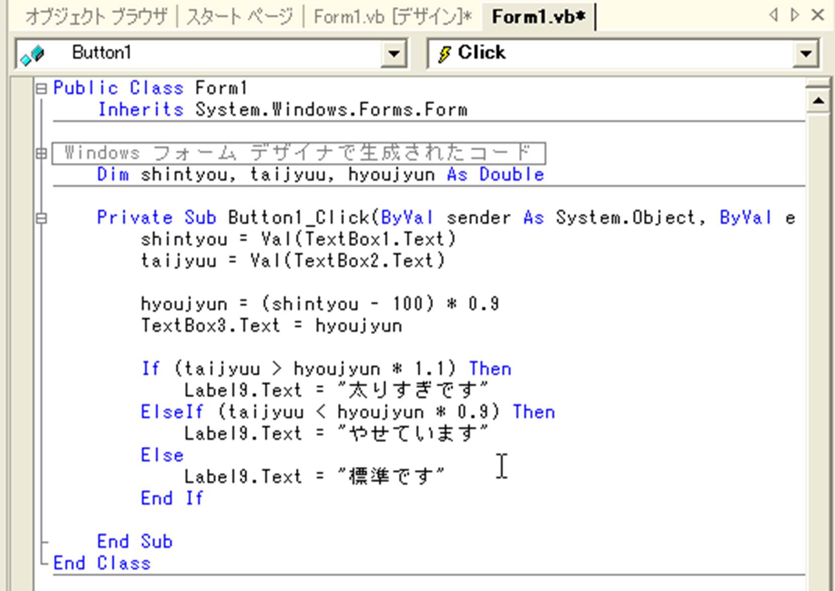Image resolution: width=835 pixels, height=591 pixels.
Task: Collapse the Button1_Click Sub block
Action: tap(41, 218)
